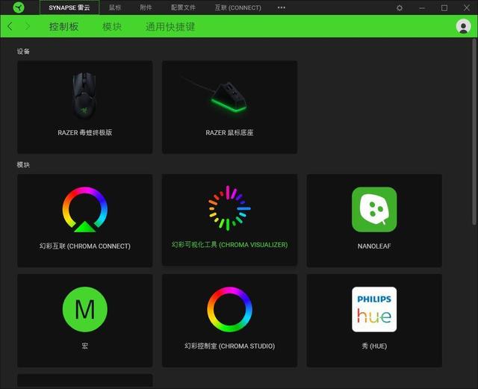
Task: Click the Razer logo icon
Action: [x=19, y=7]
